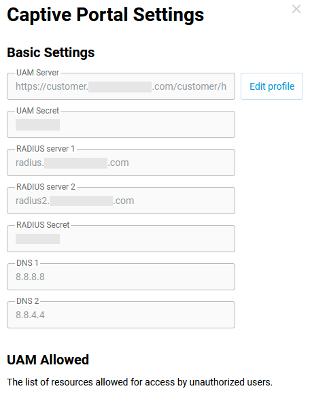Click the 'RADIUS server 2' label text
This screenshot has height=395, width=310.
pos(46,187)
